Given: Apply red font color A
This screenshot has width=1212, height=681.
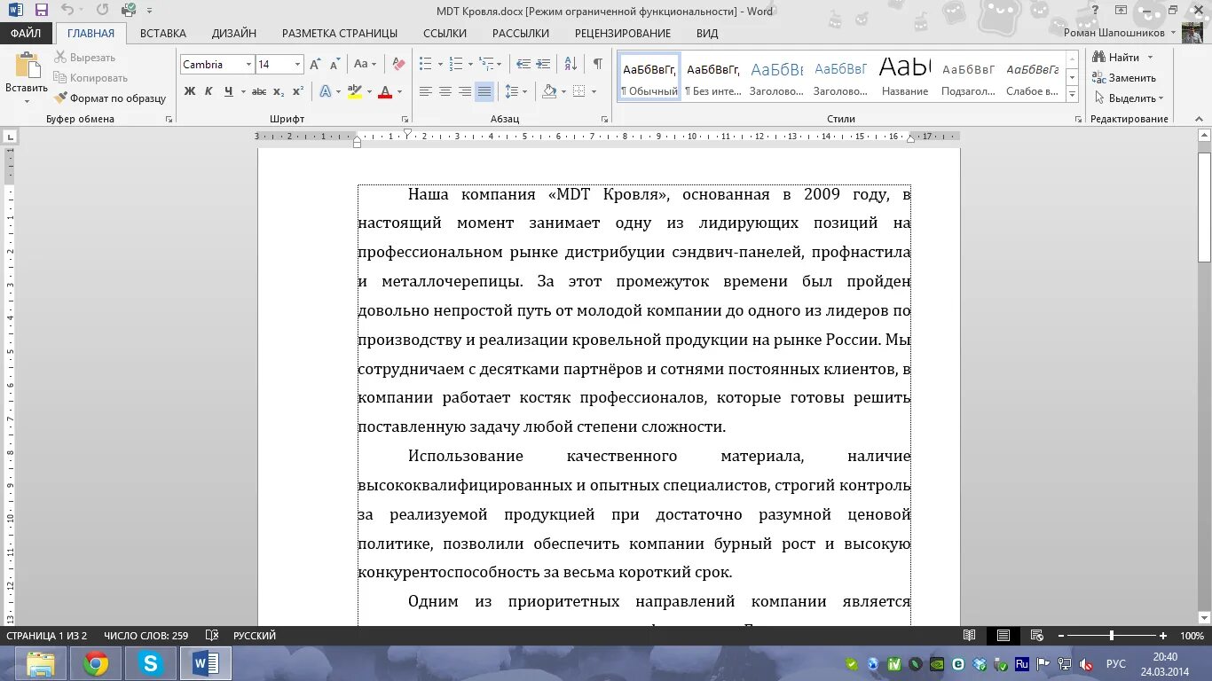Looking at the screenshot, I should [x=385, y=91].
